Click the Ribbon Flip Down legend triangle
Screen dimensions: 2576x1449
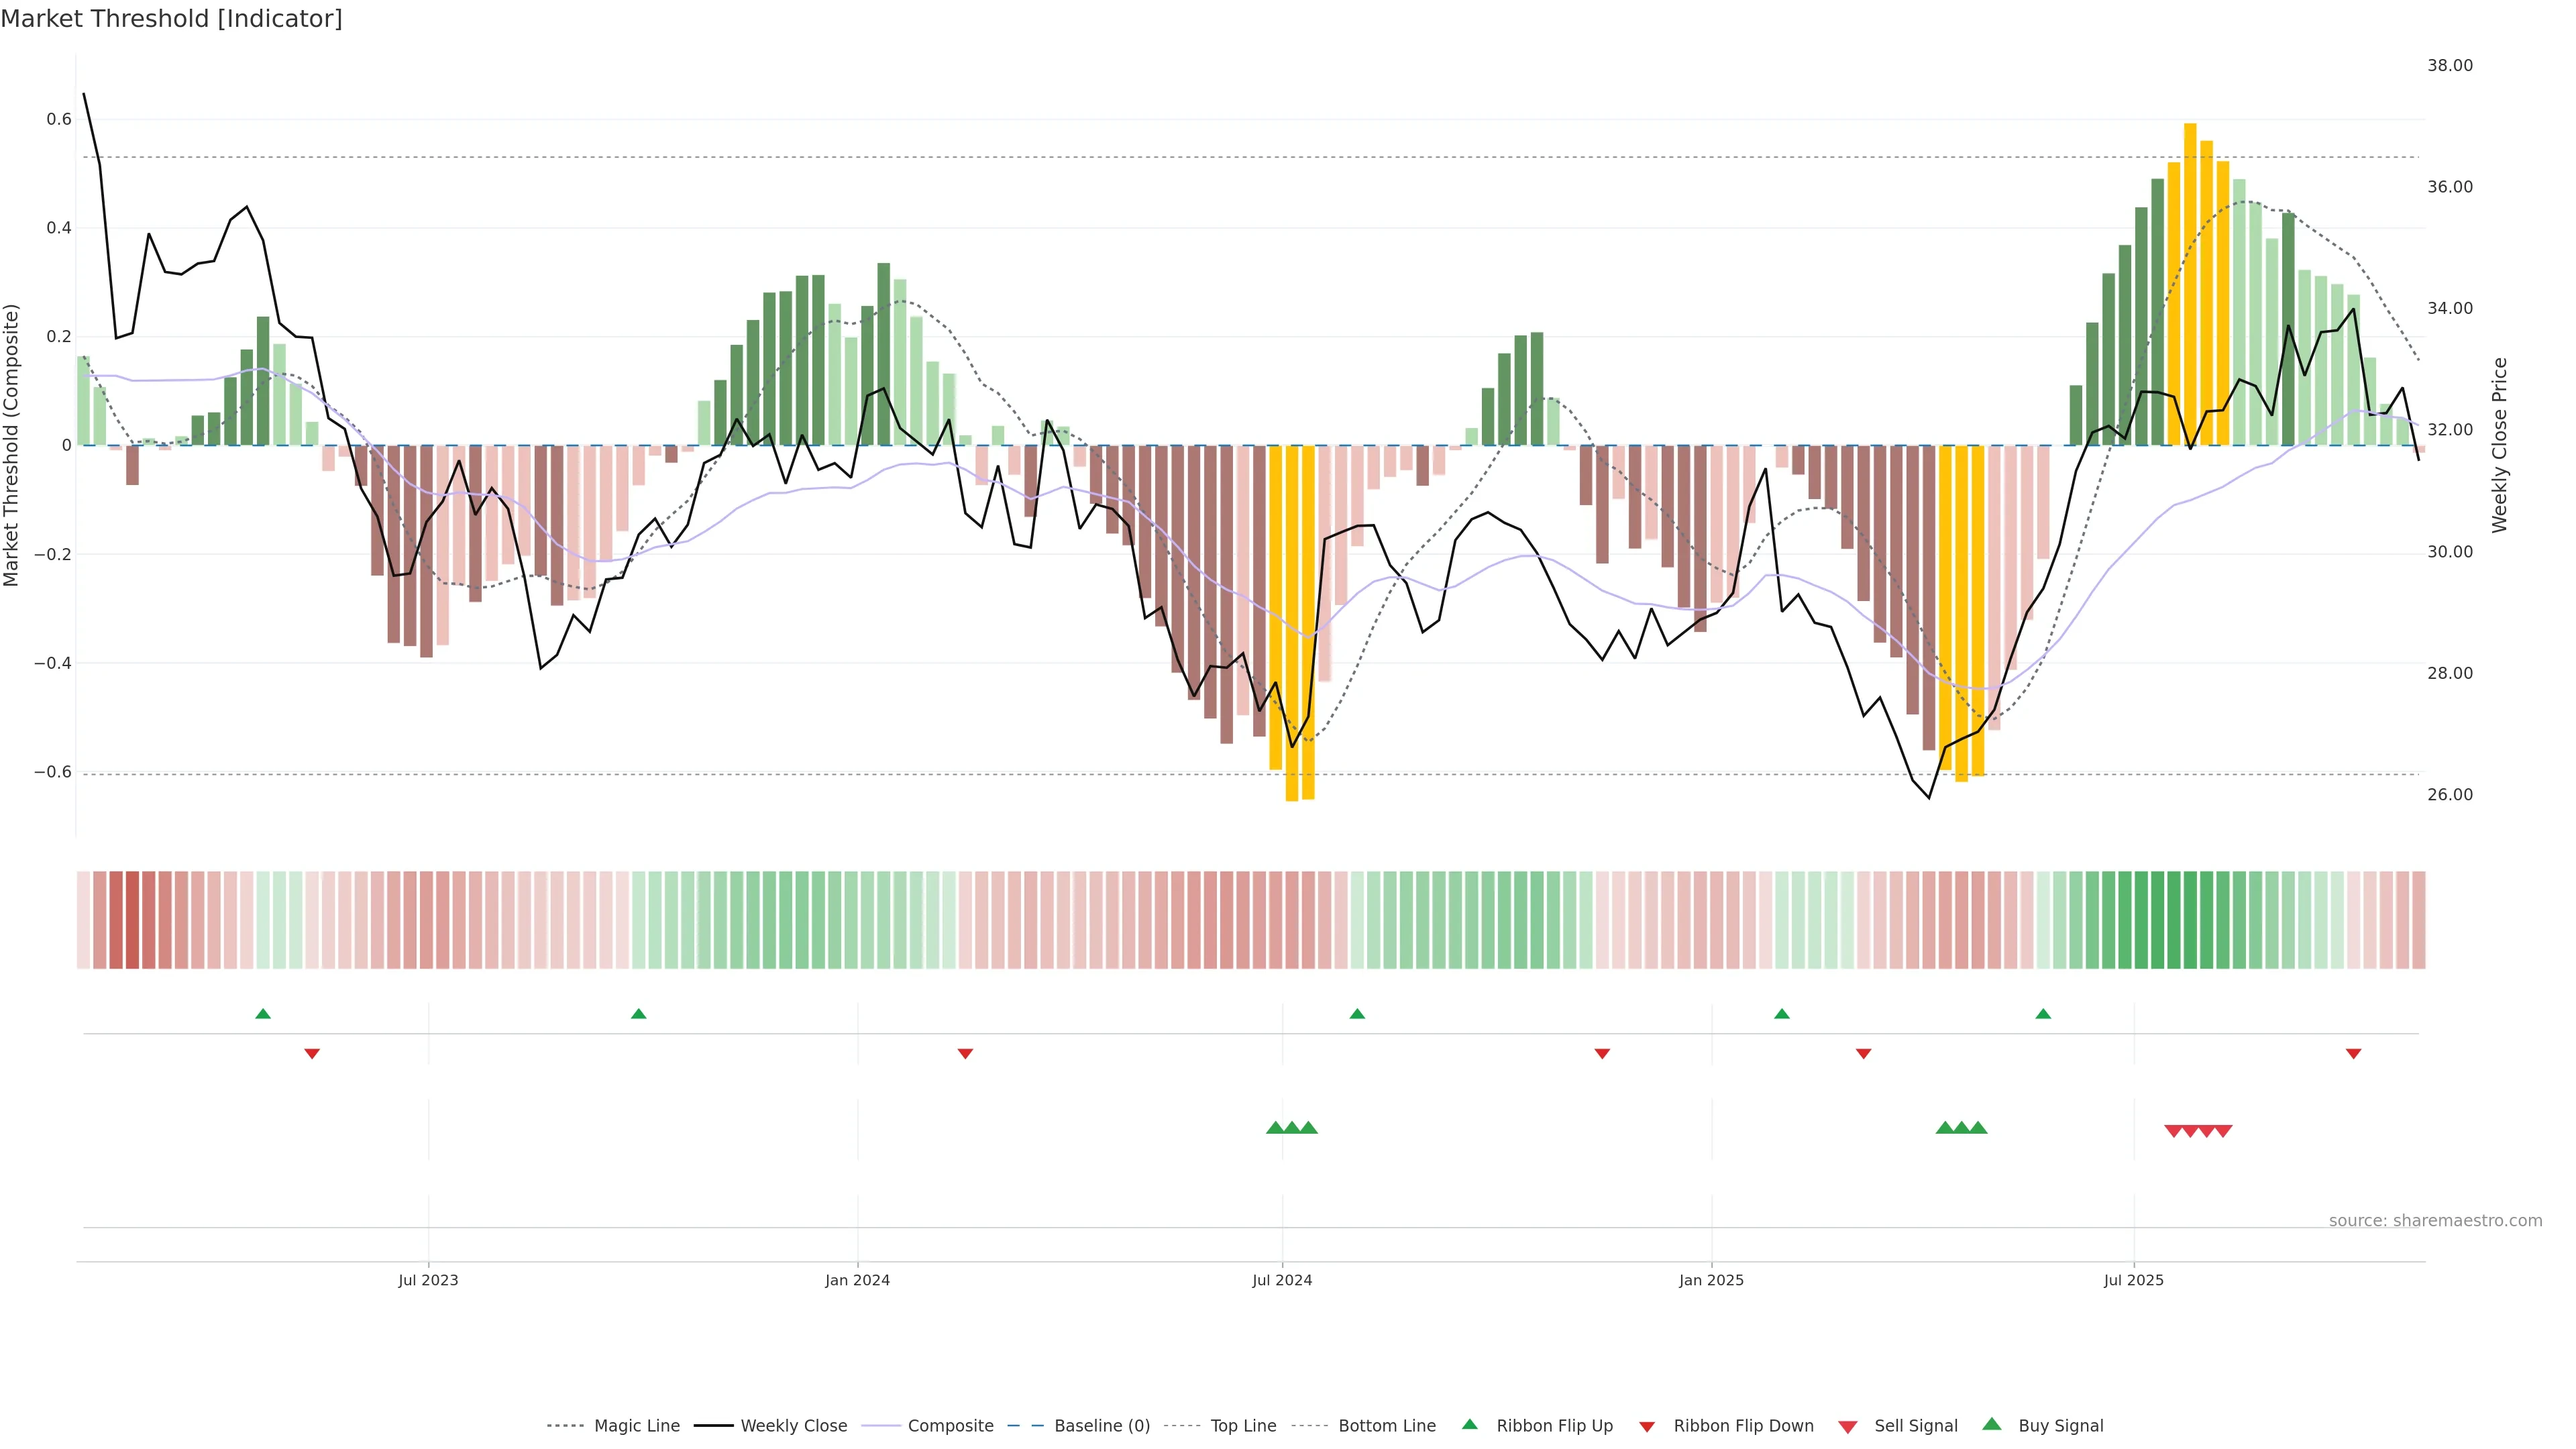click(1647, 1427)
